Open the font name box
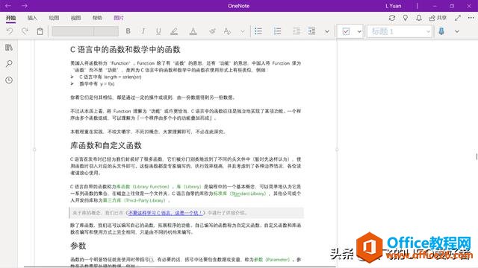The height and width of the screenshot is (268, 478). [72, 31]
